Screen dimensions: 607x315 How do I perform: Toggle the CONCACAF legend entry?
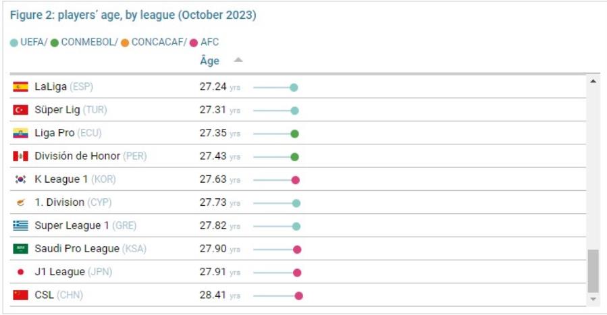pos(154,42)
